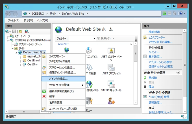Screen dimensions: 192x124
Task: Collapse the サイト tree node
Action: click(12, 49)
